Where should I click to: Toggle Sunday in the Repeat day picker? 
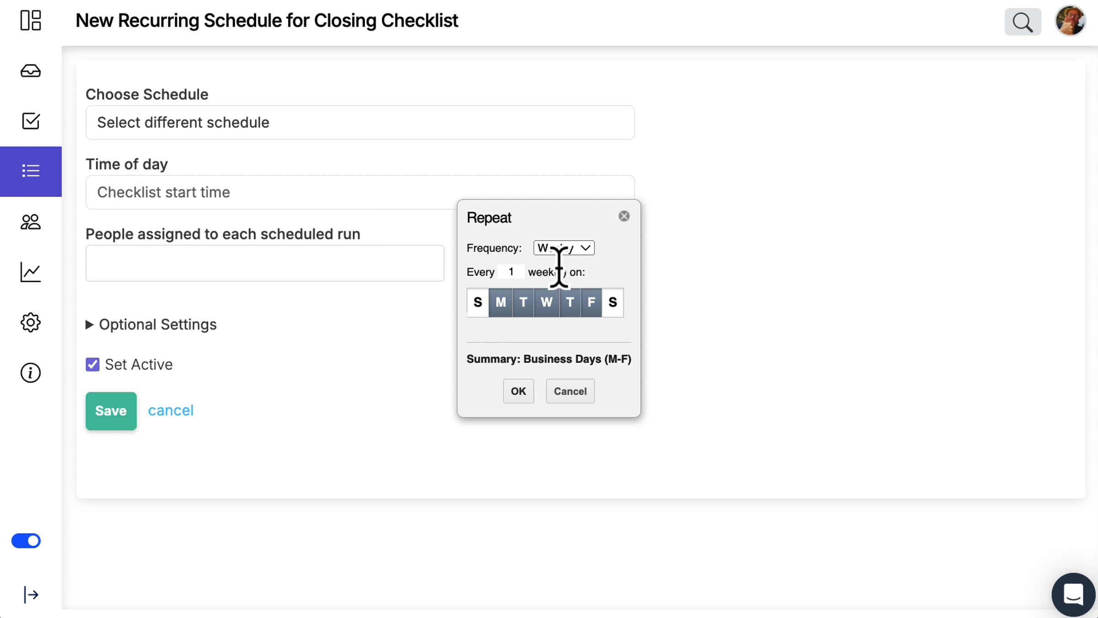(478, 302)
